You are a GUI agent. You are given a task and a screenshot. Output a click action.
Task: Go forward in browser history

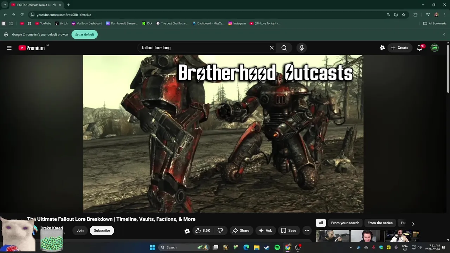pyautogui.click(x=13, y=15)
